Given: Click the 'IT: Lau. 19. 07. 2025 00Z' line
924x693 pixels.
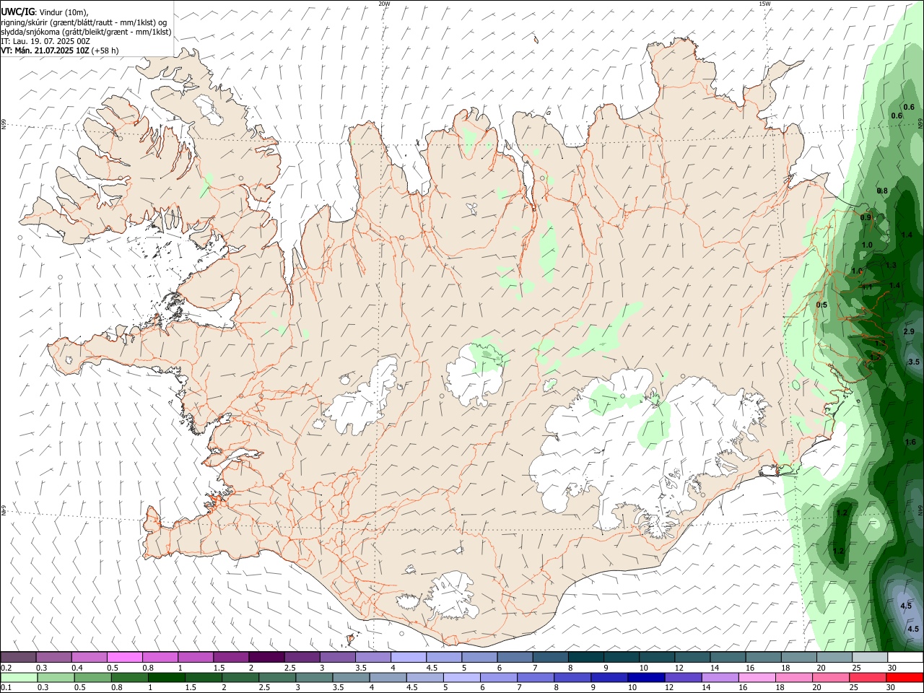Looking at the screenshot, I should [x=45, y=41].
